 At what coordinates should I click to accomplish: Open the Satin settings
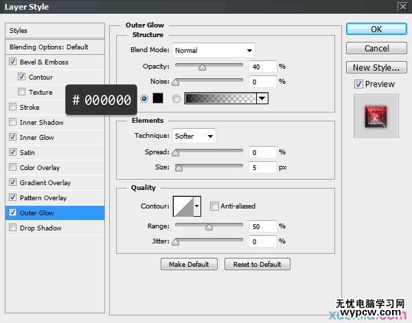click(27, 152)
